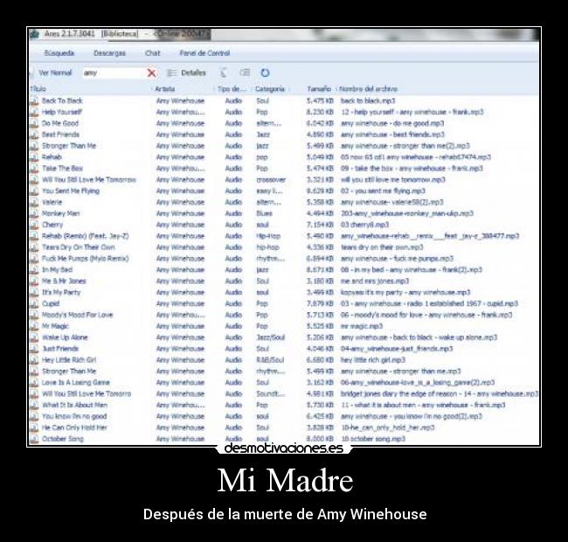Screen dimensions: 568x542
Task: Click file name 'hey little rich girl.mp3'
Action: coord(373,360)
